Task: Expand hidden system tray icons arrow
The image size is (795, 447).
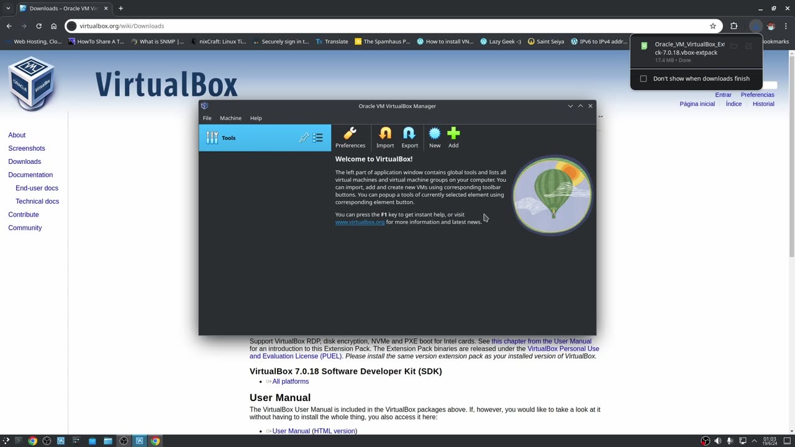Action: click(x=755, y=441)
